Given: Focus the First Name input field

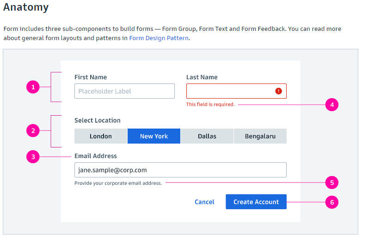Looking at the screenshot, I should point(124,91).
